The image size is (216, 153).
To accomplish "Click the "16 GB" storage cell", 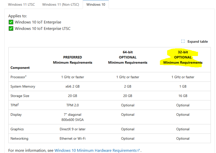I will [x=183, y=96].
